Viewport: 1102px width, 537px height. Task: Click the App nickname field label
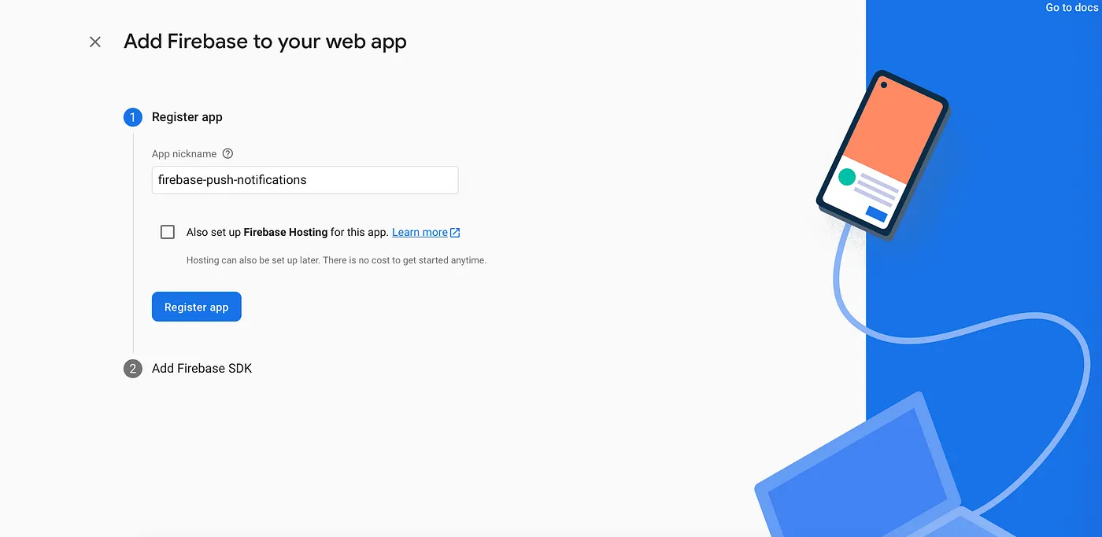point(184,154)
